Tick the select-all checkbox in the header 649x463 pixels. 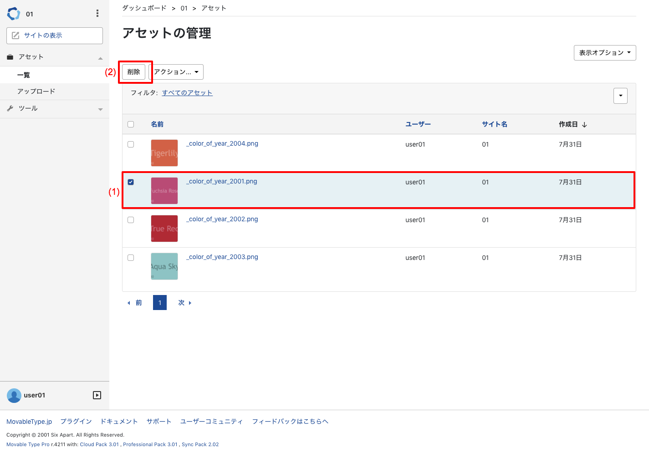[x=131, y=124]
